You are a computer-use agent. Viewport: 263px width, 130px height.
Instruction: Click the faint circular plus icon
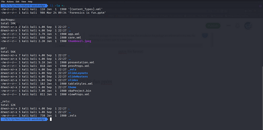pyautogui.click(x=38, y=97)
